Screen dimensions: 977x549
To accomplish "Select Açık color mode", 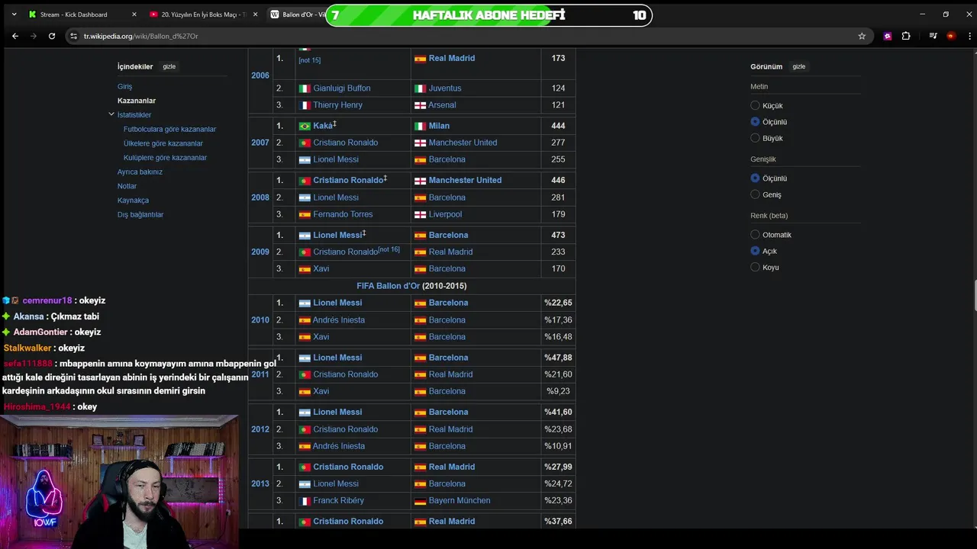I will [x=755, y=251].
